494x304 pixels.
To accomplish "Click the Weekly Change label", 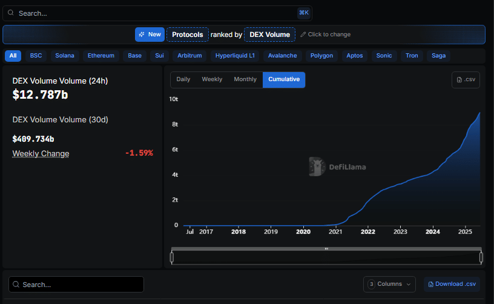I will [41, 153].
